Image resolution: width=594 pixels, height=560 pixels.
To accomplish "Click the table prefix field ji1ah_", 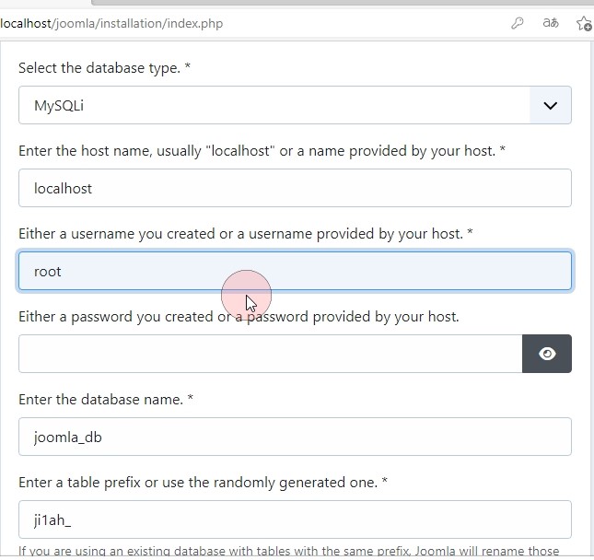I will coord(295,519).
